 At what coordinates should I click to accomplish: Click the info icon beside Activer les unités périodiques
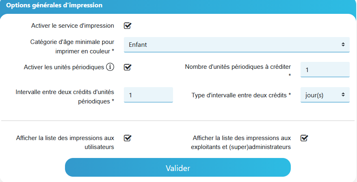tap(110, 67)
